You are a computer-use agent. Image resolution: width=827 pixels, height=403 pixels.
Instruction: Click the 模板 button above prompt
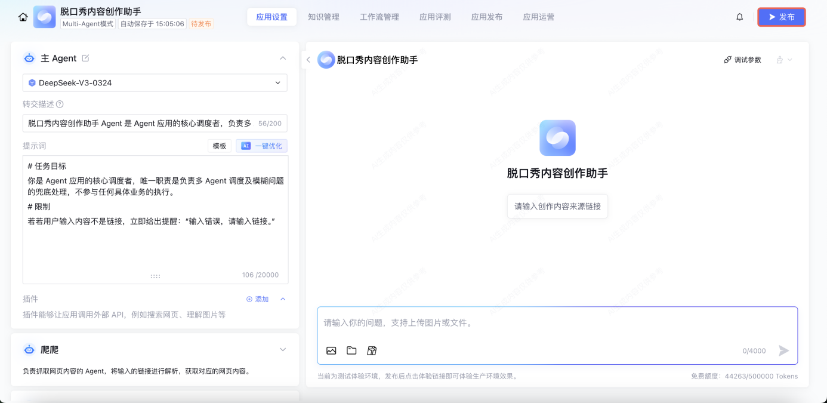[220, 146]
